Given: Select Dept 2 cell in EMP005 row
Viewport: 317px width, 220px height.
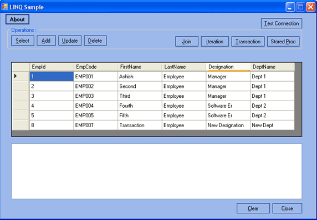Looking at the screenshot, I should coord(272,115).
